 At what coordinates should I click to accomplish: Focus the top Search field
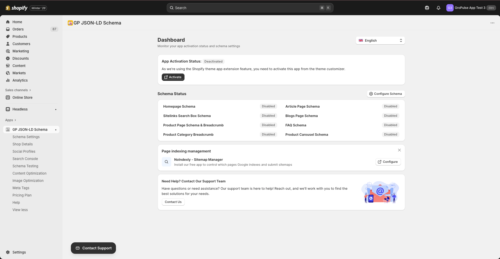point(250,8)
